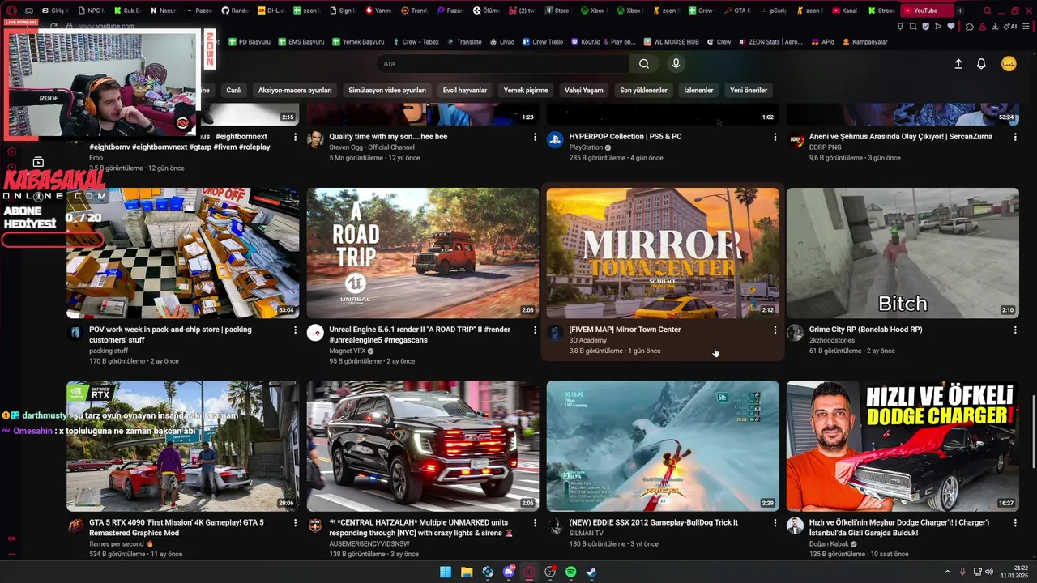Click the page vertical scrollbar

pos(1033,431)
